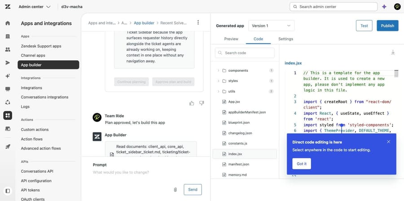Give thumbs down to the plan response
404x201 pixels.
tap(202, 103)
